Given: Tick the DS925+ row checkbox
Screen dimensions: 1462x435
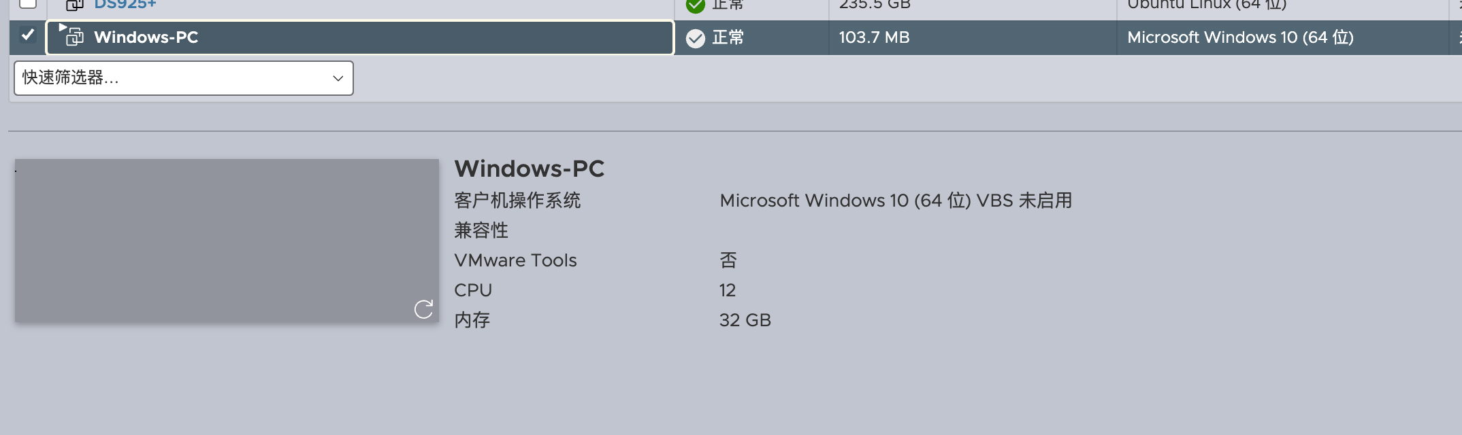Looking at the screenshot, I should [x=28, y=3].
